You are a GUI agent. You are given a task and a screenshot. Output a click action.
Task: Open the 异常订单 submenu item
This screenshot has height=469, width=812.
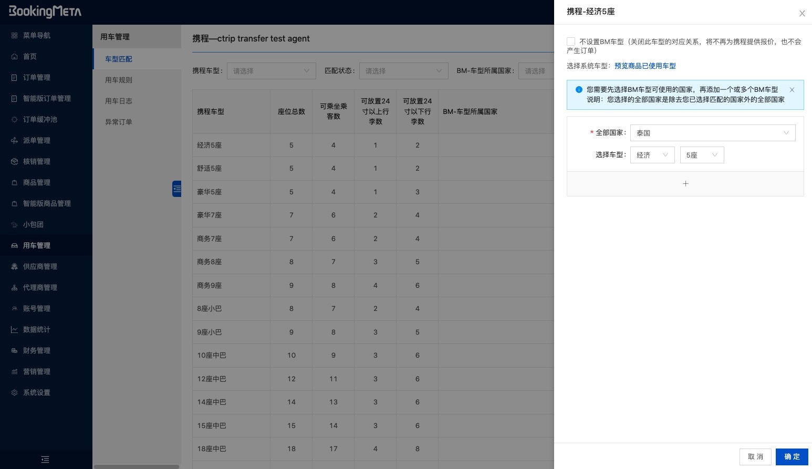(119, 122)
